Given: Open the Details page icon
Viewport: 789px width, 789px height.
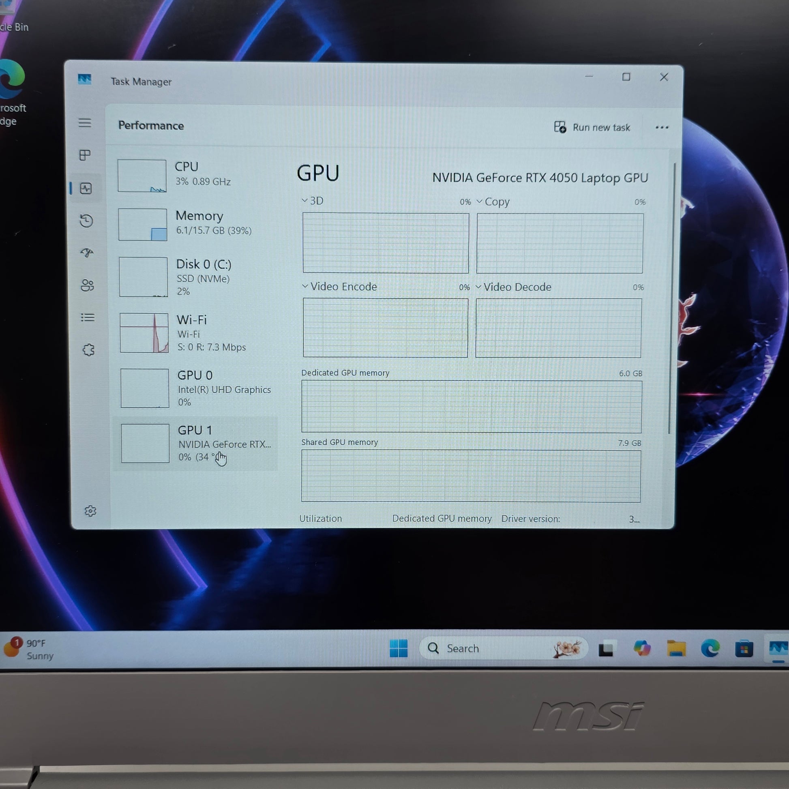Looking at the screenshot, I should pyautogui.click(x=88, y=317).
